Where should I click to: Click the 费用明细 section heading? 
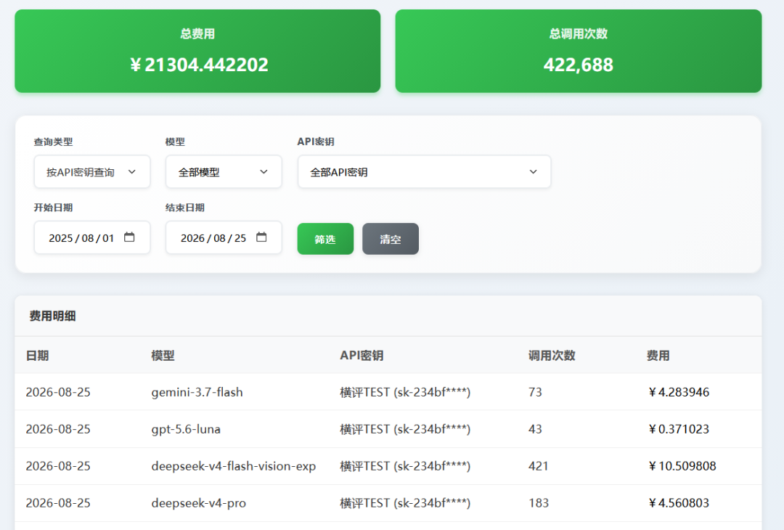pyautogui.click(x=52, y=316)
